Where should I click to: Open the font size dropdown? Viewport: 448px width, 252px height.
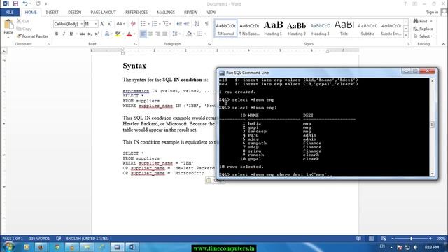click(96, 24)
